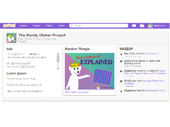
Task: Click the 'Test account' line in huh box
Action: coord(21,67)
